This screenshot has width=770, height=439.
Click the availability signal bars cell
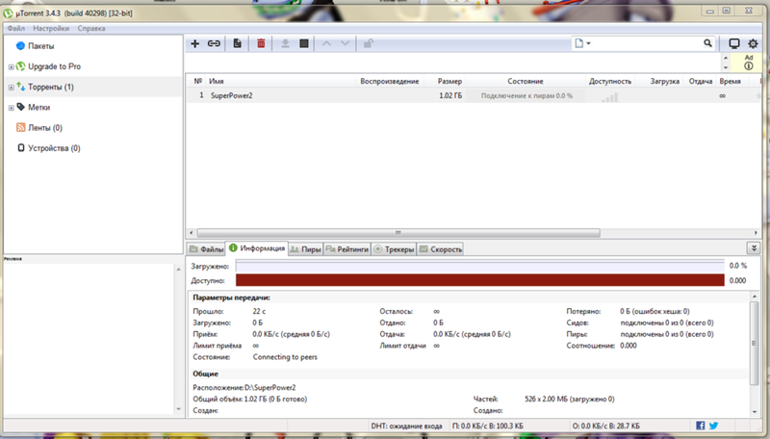(x=610, y=97)
